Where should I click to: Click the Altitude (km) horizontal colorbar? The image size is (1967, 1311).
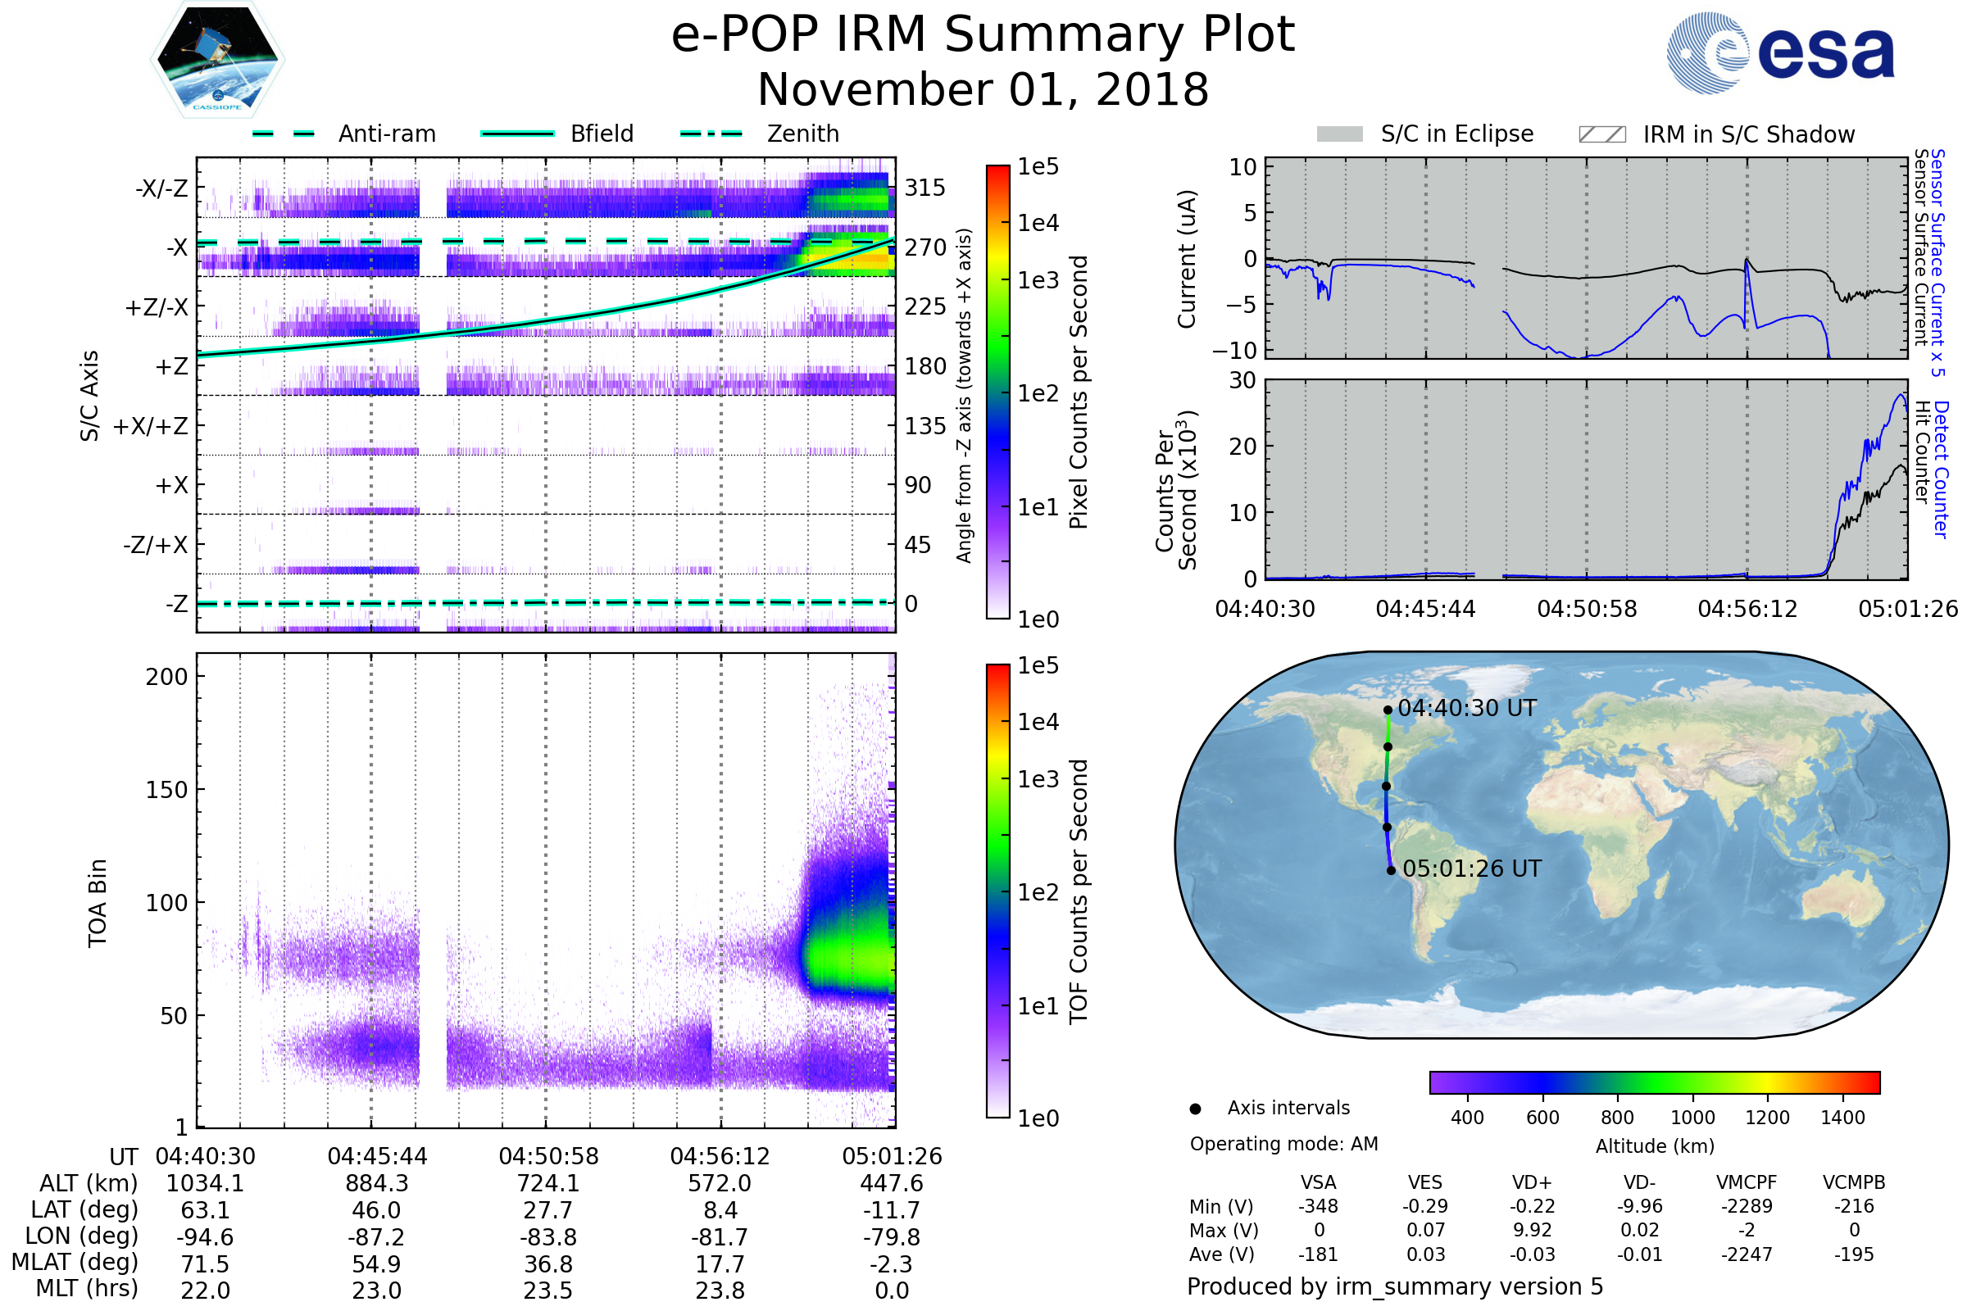pyautogui.click(x=1654, y=1082)
